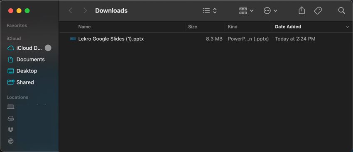The width and height of the screenshot is (353, 152).
Task: Go forward with the right chevron
Action: [85, 10]
